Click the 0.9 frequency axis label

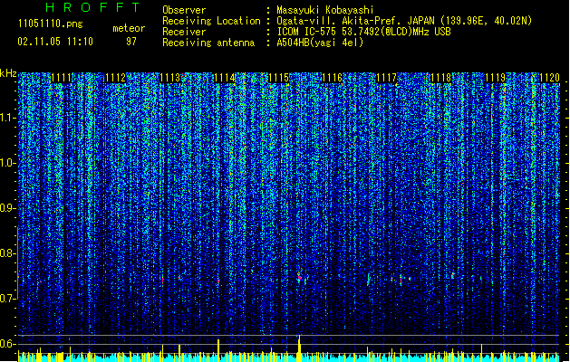(x=8, y=208)
